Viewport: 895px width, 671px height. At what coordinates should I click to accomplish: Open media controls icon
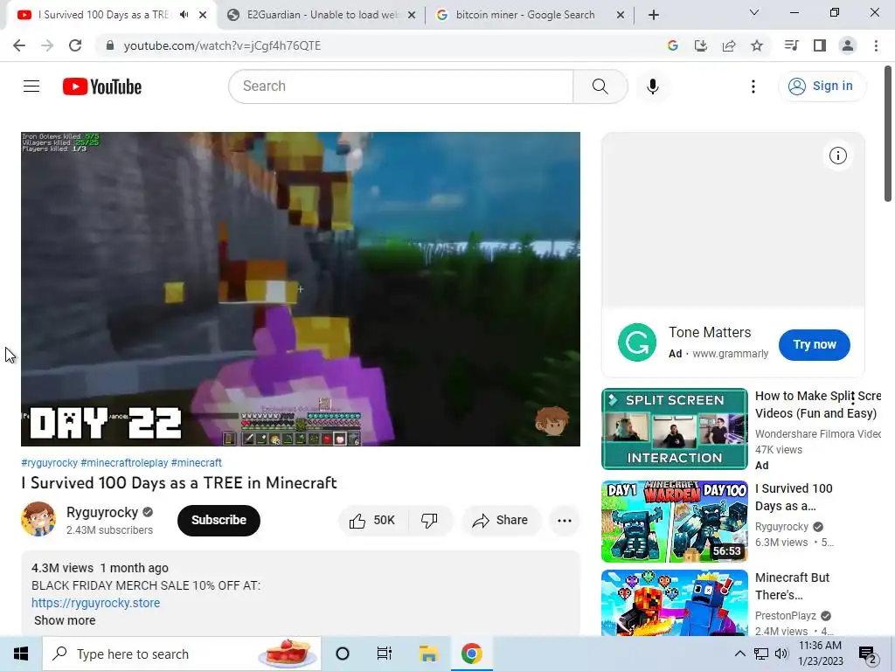[791, 45]
